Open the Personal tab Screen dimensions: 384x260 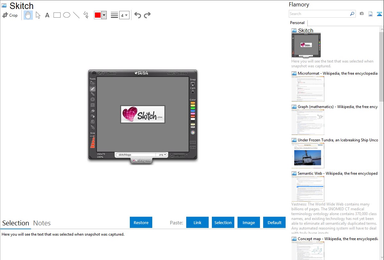(x=297, y=23)
